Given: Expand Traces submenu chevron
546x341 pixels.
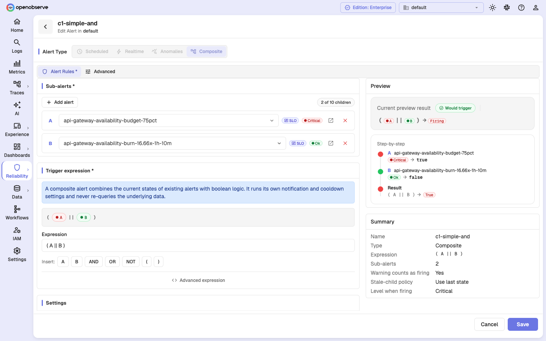Looking at the screenshot, I should 28,87.
